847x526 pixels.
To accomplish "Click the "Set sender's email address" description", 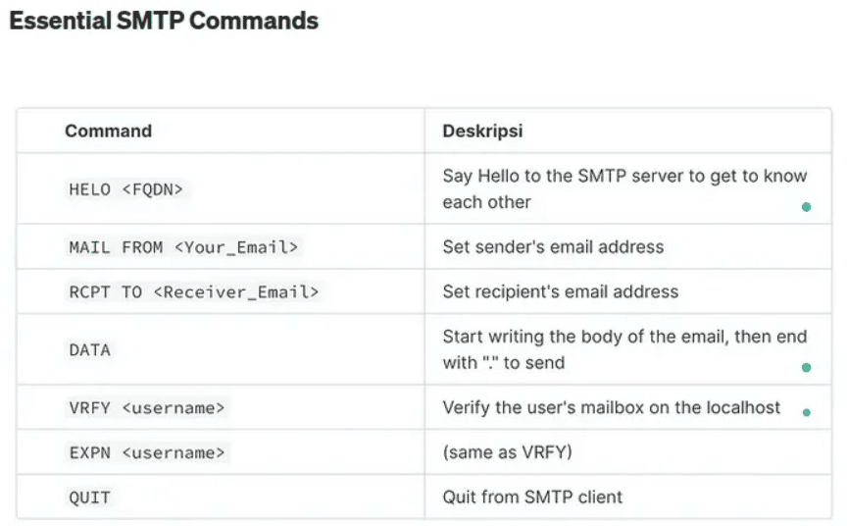I will (x=553, y=247).
